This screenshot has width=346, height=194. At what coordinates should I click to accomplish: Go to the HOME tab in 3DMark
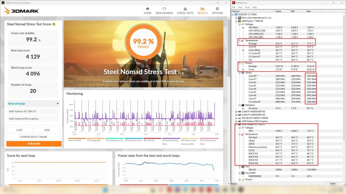point(148,10)
